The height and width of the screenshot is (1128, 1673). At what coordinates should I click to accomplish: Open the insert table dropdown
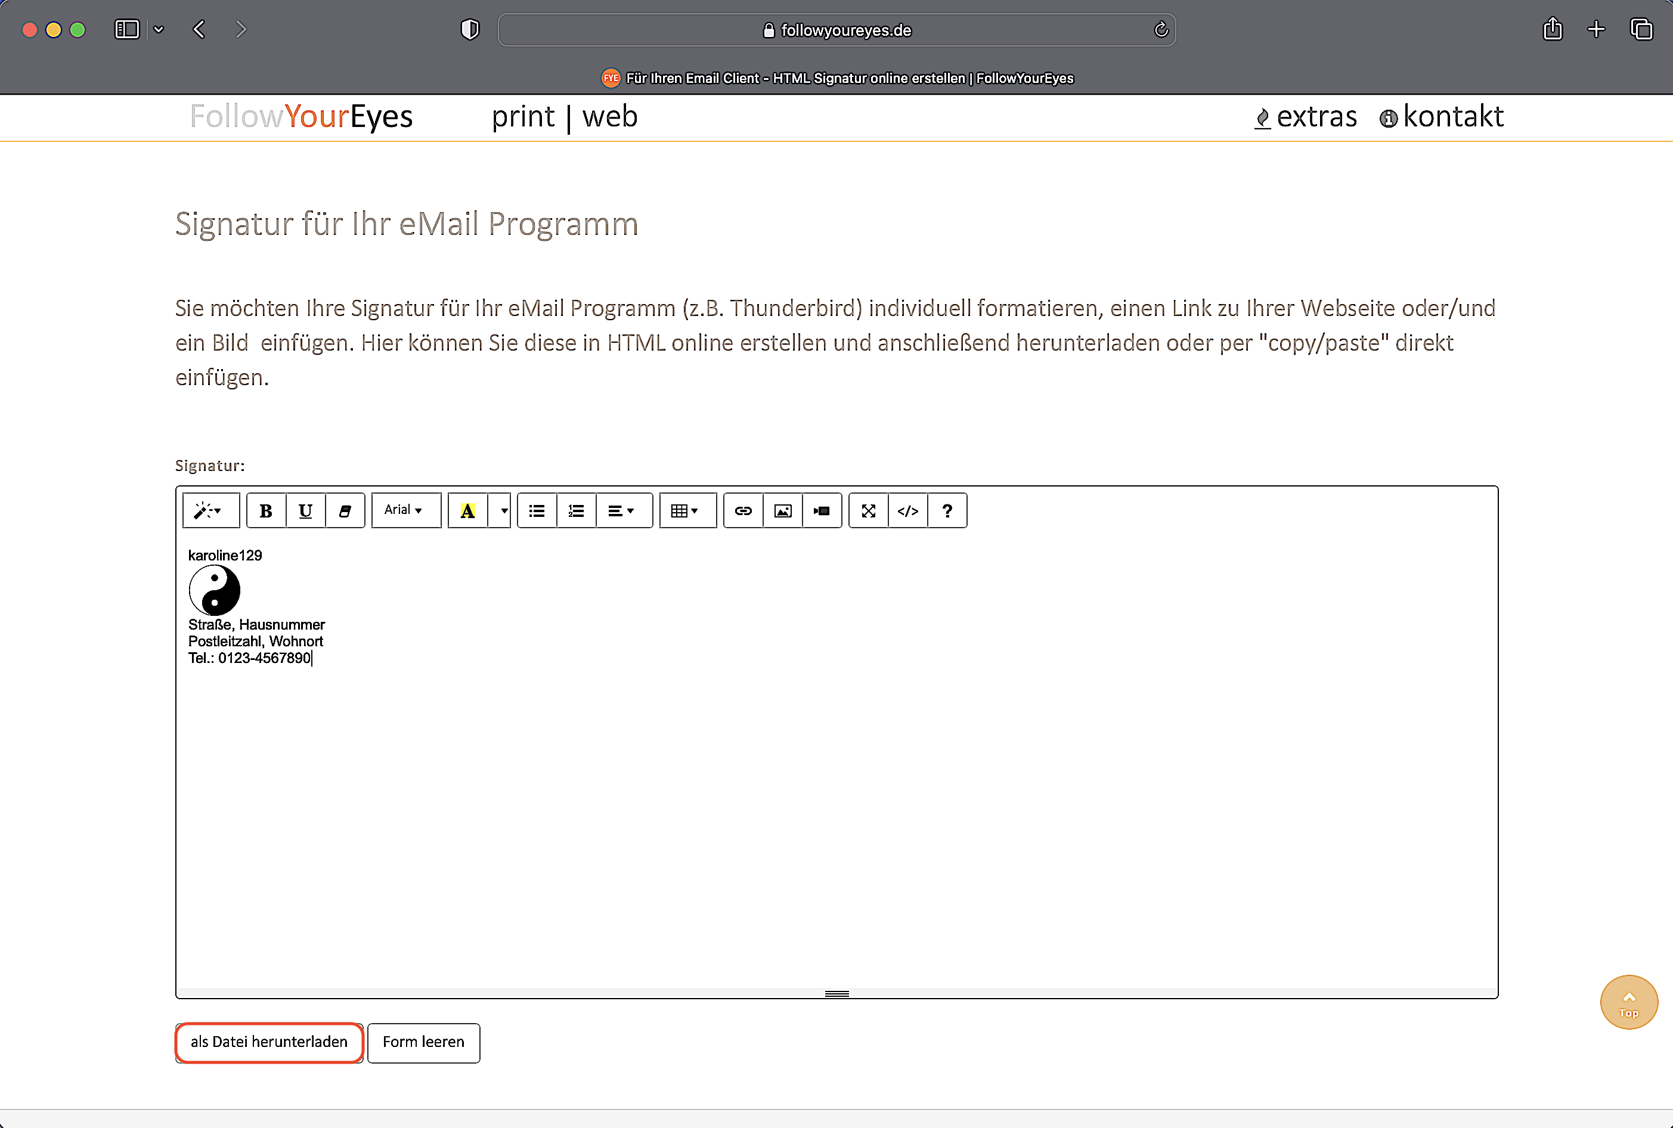pos(686,511)
